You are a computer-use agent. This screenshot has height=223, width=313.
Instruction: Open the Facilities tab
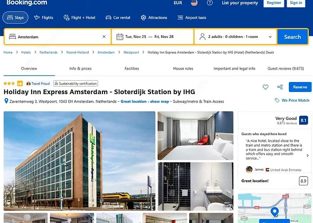click(132, 69)
